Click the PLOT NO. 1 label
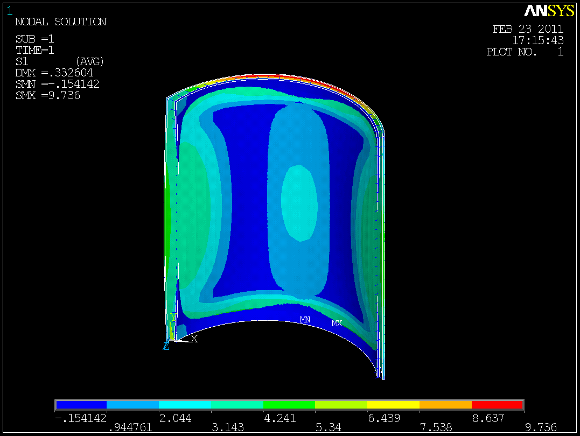The image size is (580, 436). pyautogui.click(x=525, y=52)
